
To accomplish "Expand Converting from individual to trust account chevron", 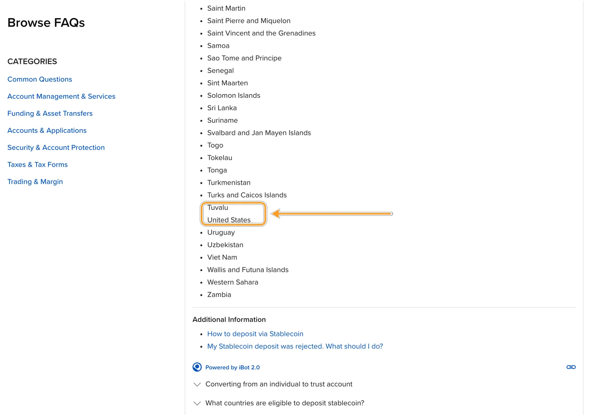I will coord(197,384).
